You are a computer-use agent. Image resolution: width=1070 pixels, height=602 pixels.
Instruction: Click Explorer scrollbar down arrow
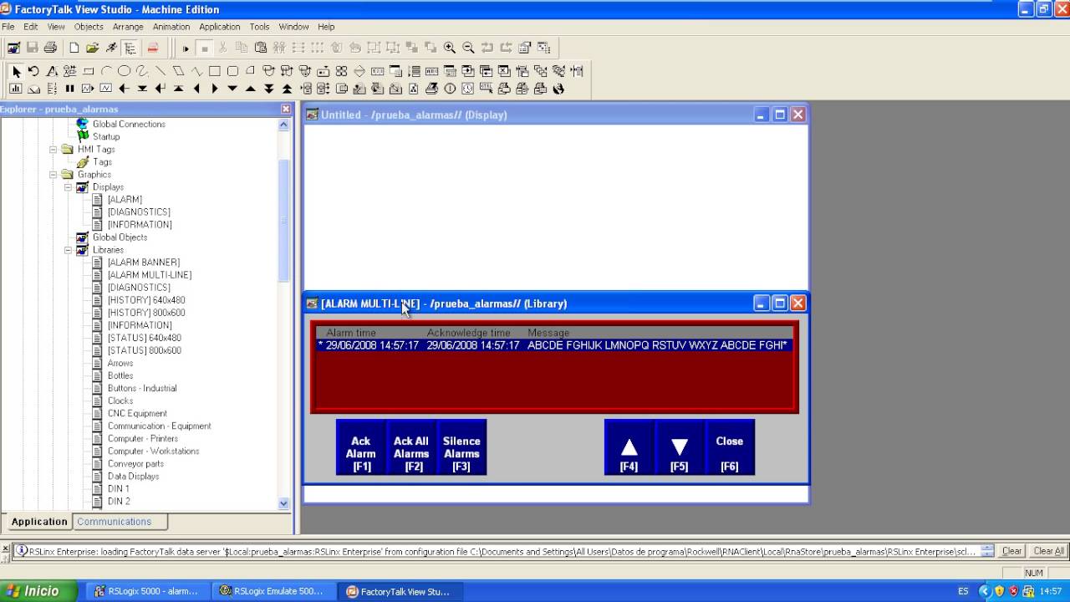click(283, 503)
